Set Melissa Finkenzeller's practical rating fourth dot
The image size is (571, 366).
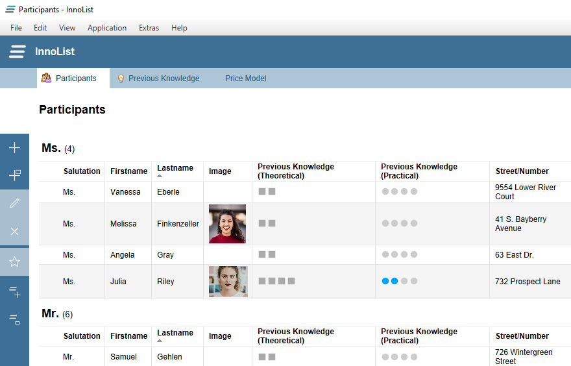pyautogui.click(x=414, y=223)
